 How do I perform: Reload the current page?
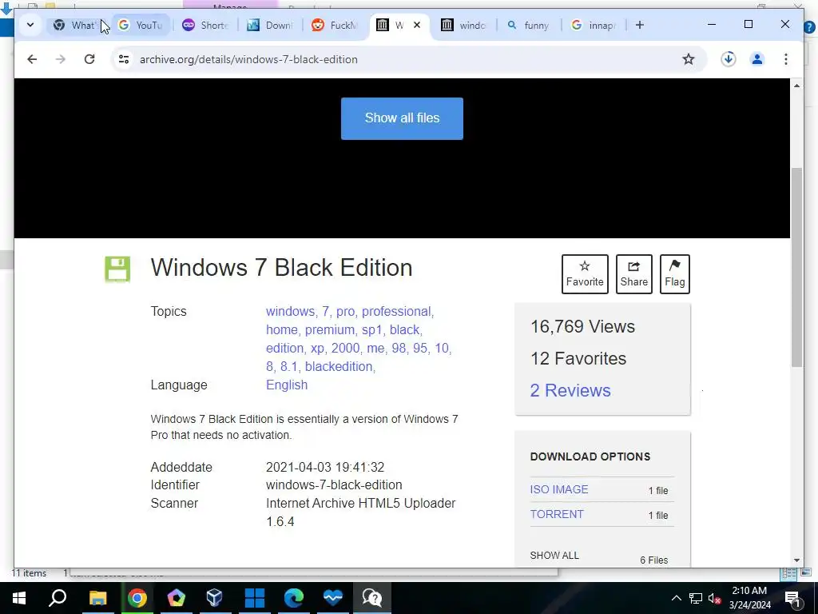(89, 59)
